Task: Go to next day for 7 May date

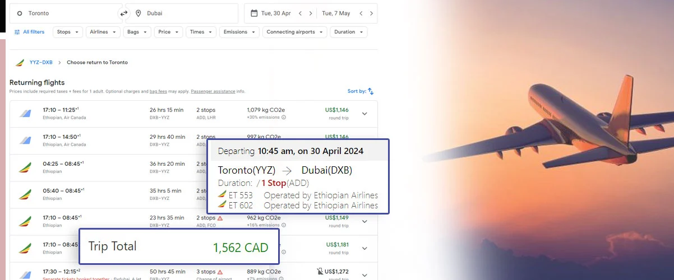Action: (x=371, y=13)
